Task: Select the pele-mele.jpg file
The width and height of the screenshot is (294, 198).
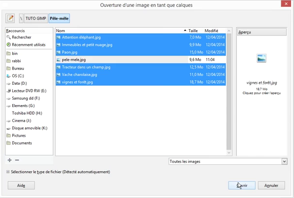Action: click(74, 60)
